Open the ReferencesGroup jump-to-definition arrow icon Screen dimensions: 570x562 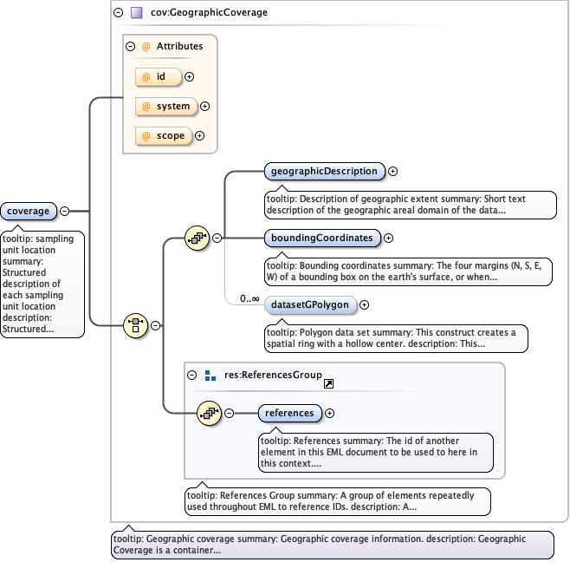(329, 383)
